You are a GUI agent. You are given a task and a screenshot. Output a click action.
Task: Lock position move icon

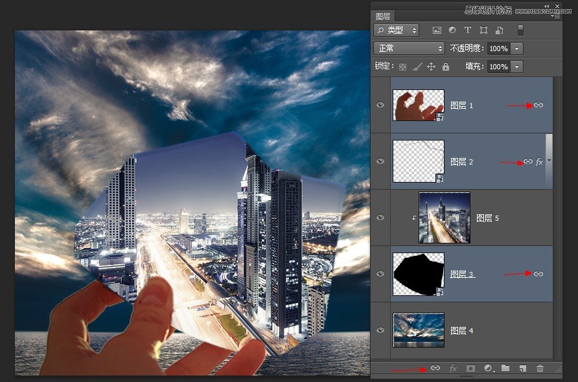coord(431,67)
